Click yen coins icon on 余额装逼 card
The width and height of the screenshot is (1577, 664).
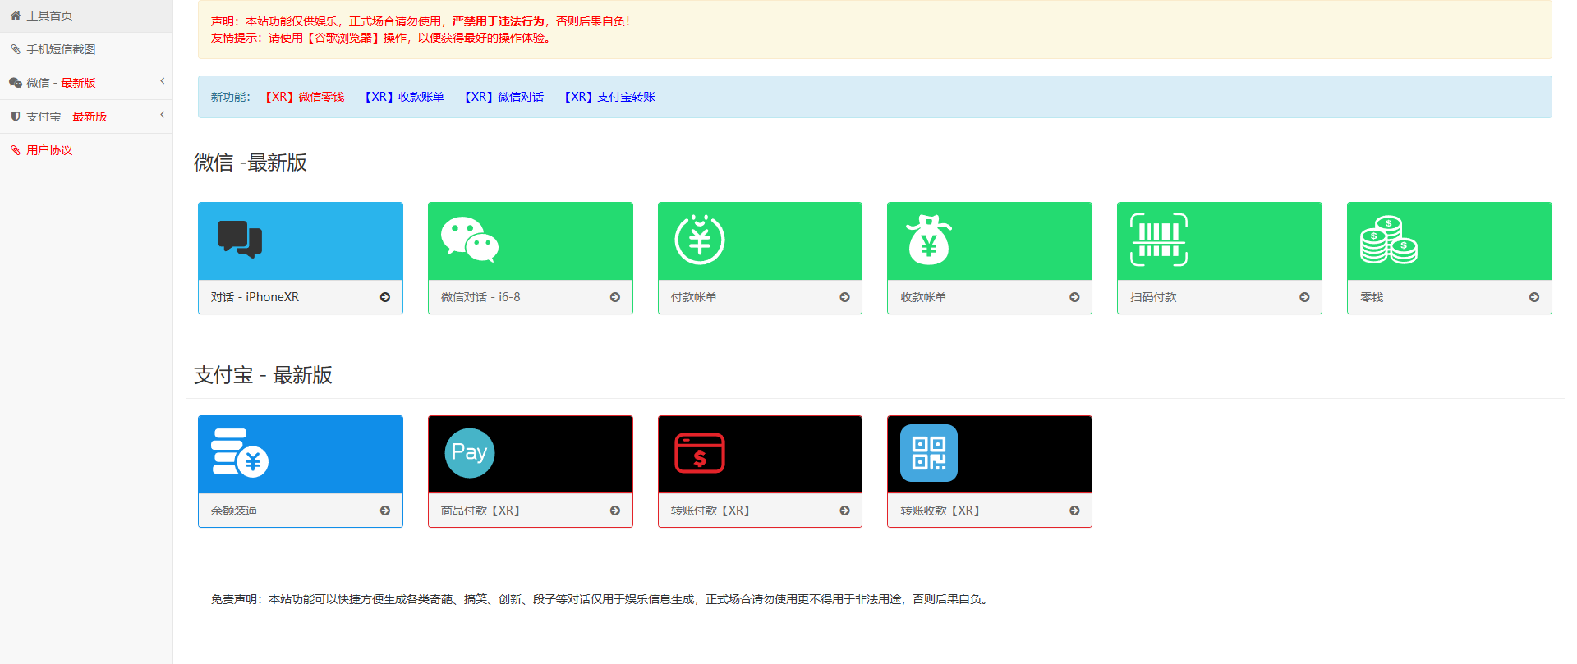pyautogui.click(x=240, y=452)
